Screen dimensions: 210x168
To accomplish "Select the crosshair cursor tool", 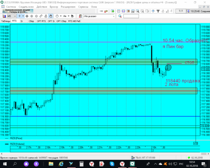I will tap(20, 16).
